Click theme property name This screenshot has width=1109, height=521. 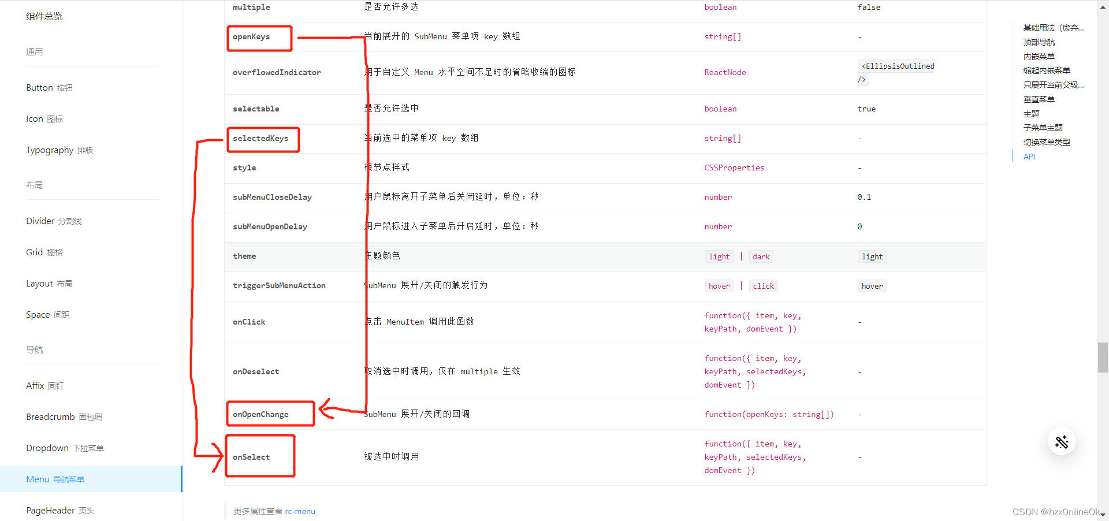point(244,256)
